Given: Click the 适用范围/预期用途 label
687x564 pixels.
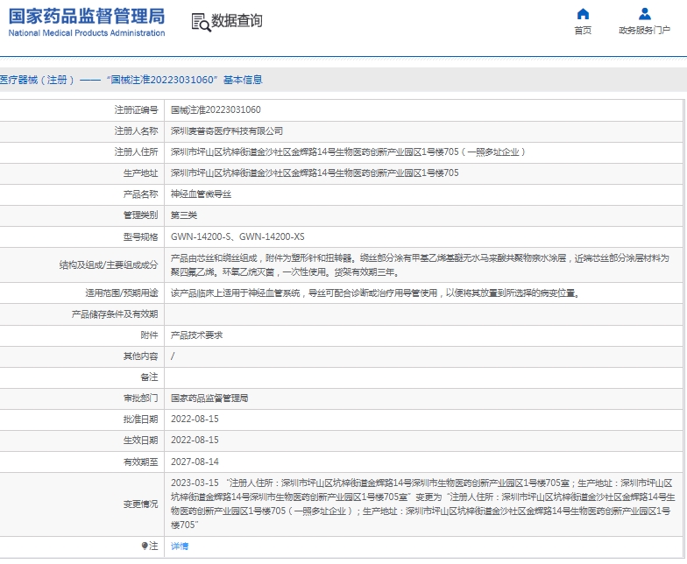Looking at the screenshot, I should point(121,293).
